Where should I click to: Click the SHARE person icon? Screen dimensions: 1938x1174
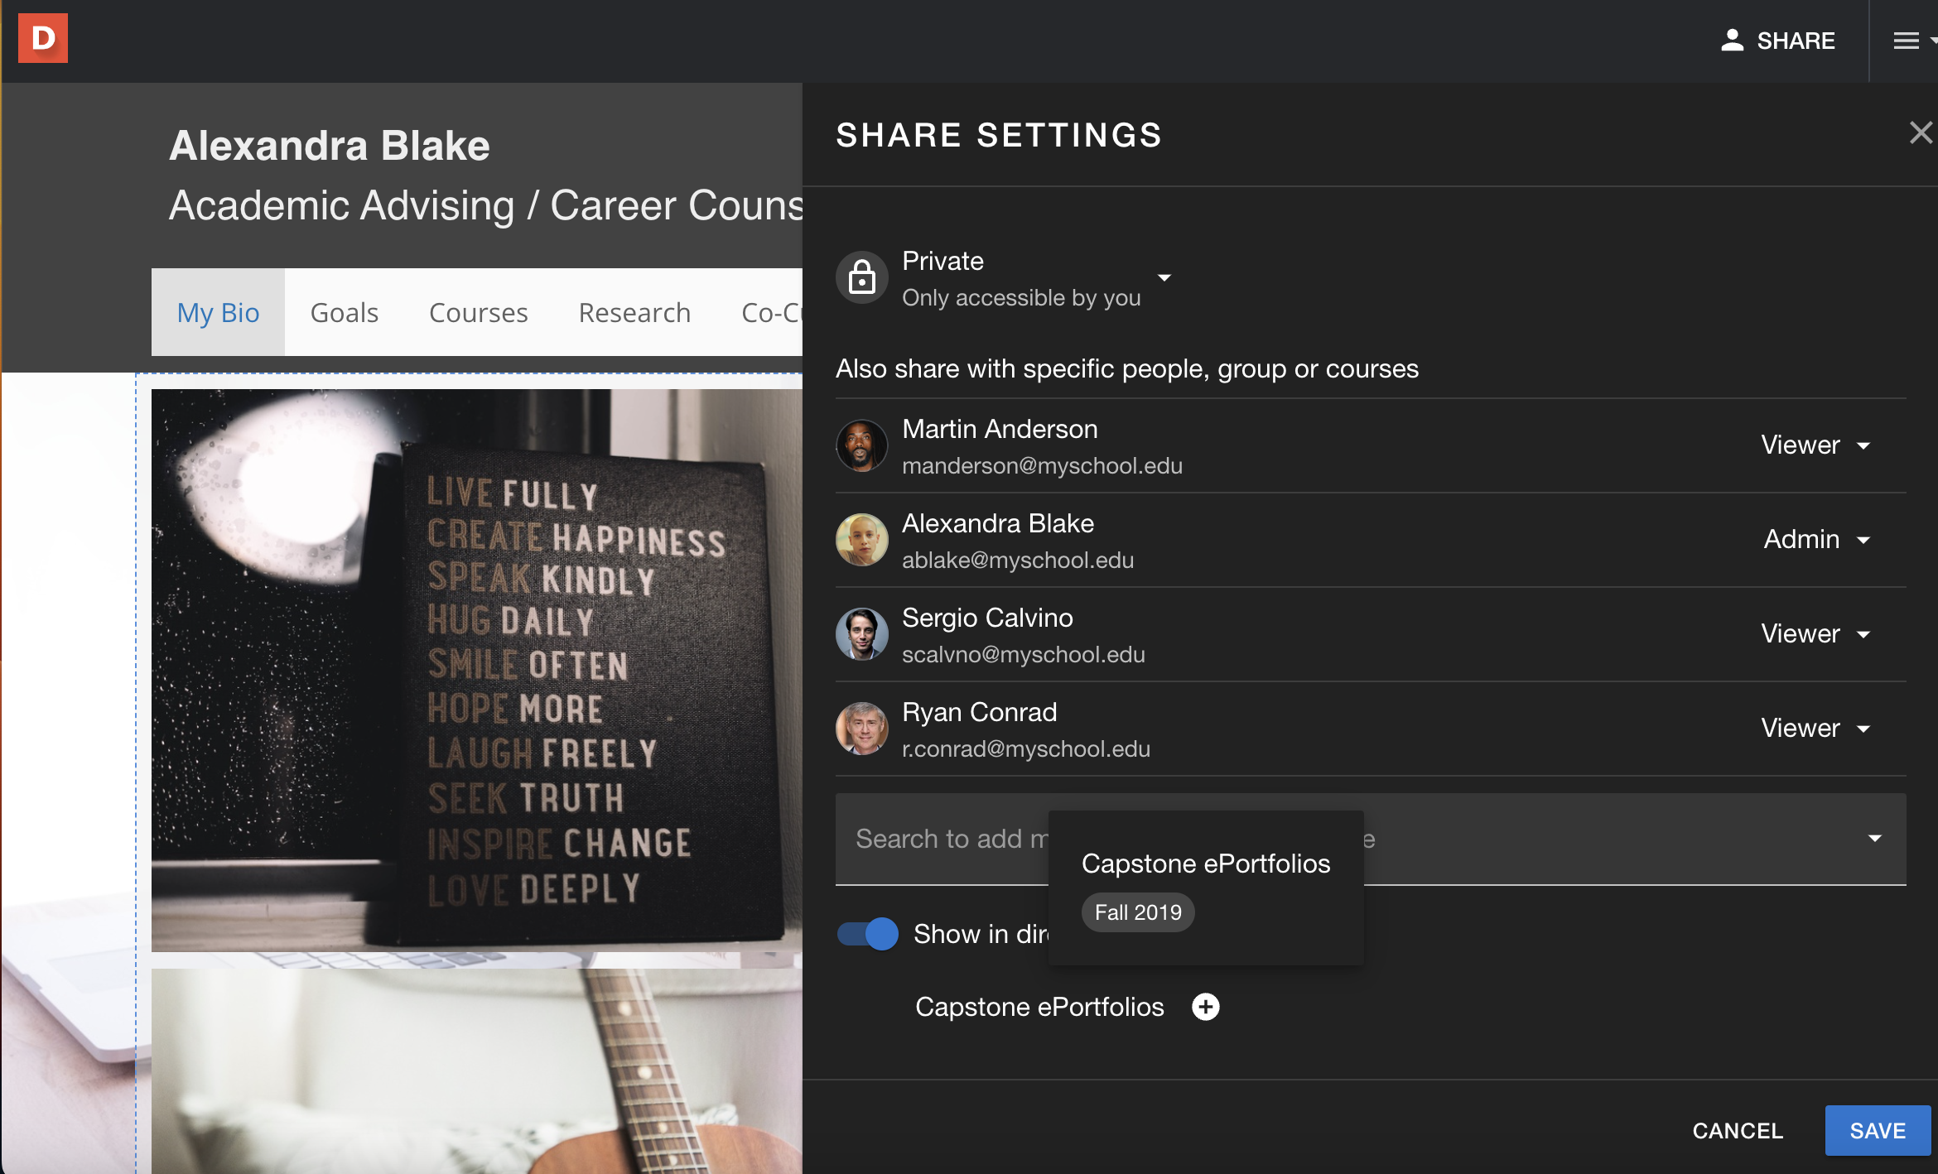tap(1732, 41)
